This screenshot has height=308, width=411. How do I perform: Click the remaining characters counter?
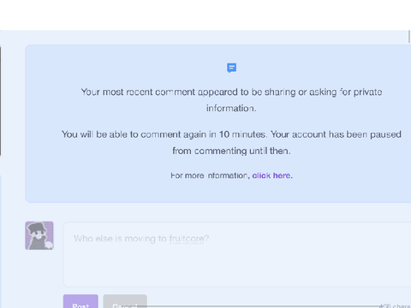click(396, 305)
